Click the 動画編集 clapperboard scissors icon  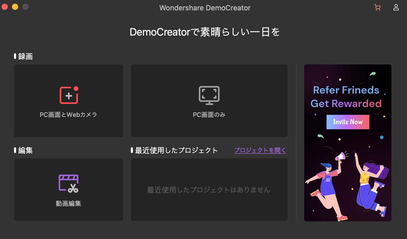pos(69,184)
